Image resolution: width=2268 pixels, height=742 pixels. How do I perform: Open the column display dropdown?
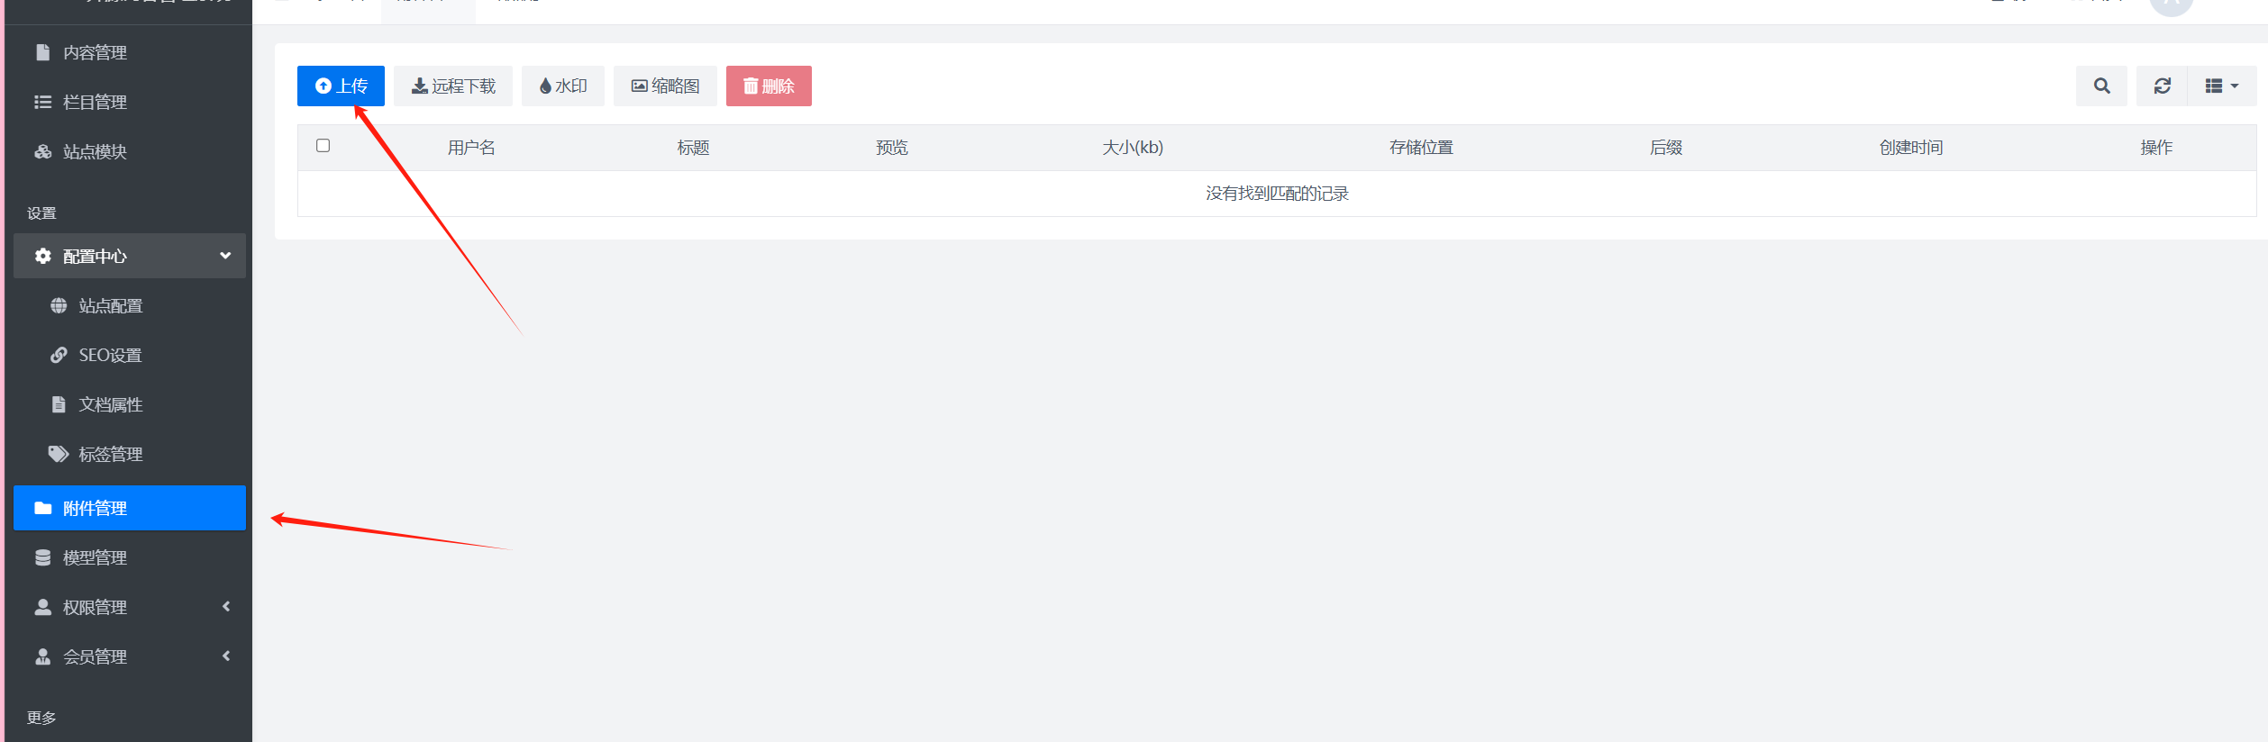2221,86
